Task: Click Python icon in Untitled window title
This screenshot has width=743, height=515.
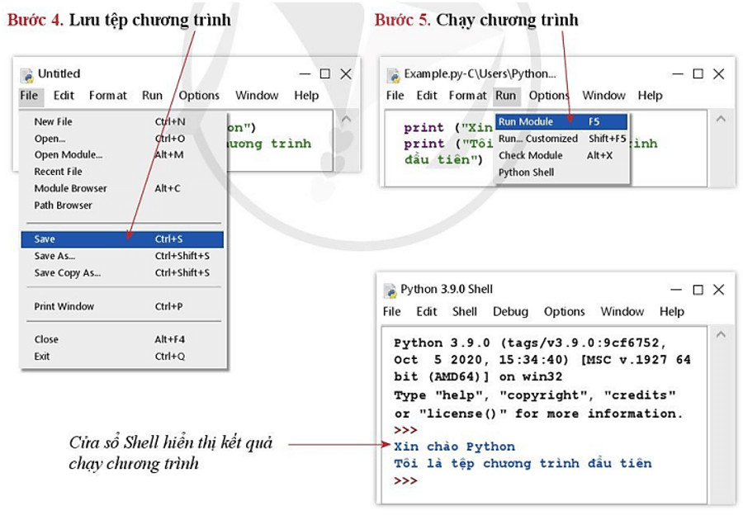Action: (27, 75)
